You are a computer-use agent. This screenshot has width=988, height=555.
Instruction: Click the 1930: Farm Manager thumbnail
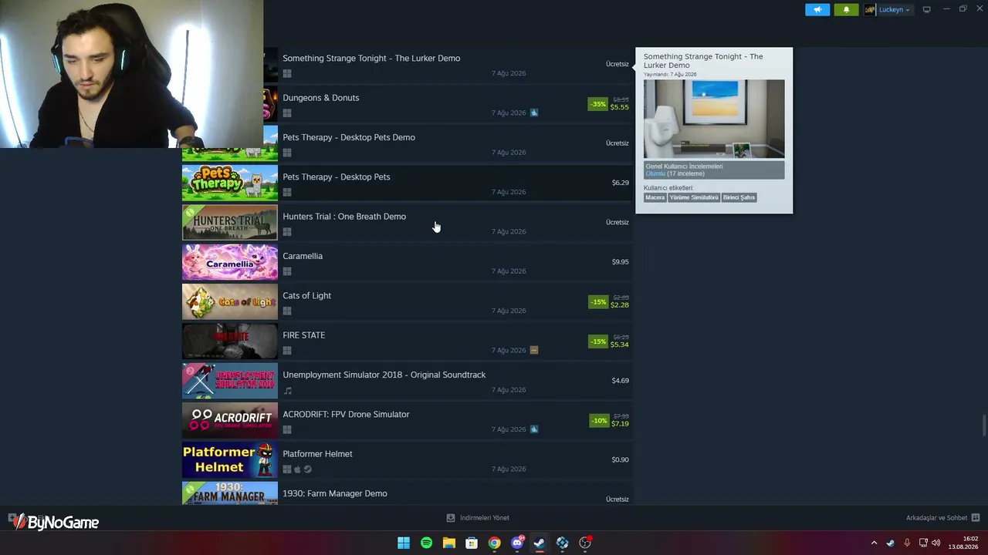click(x=230, y=493)
